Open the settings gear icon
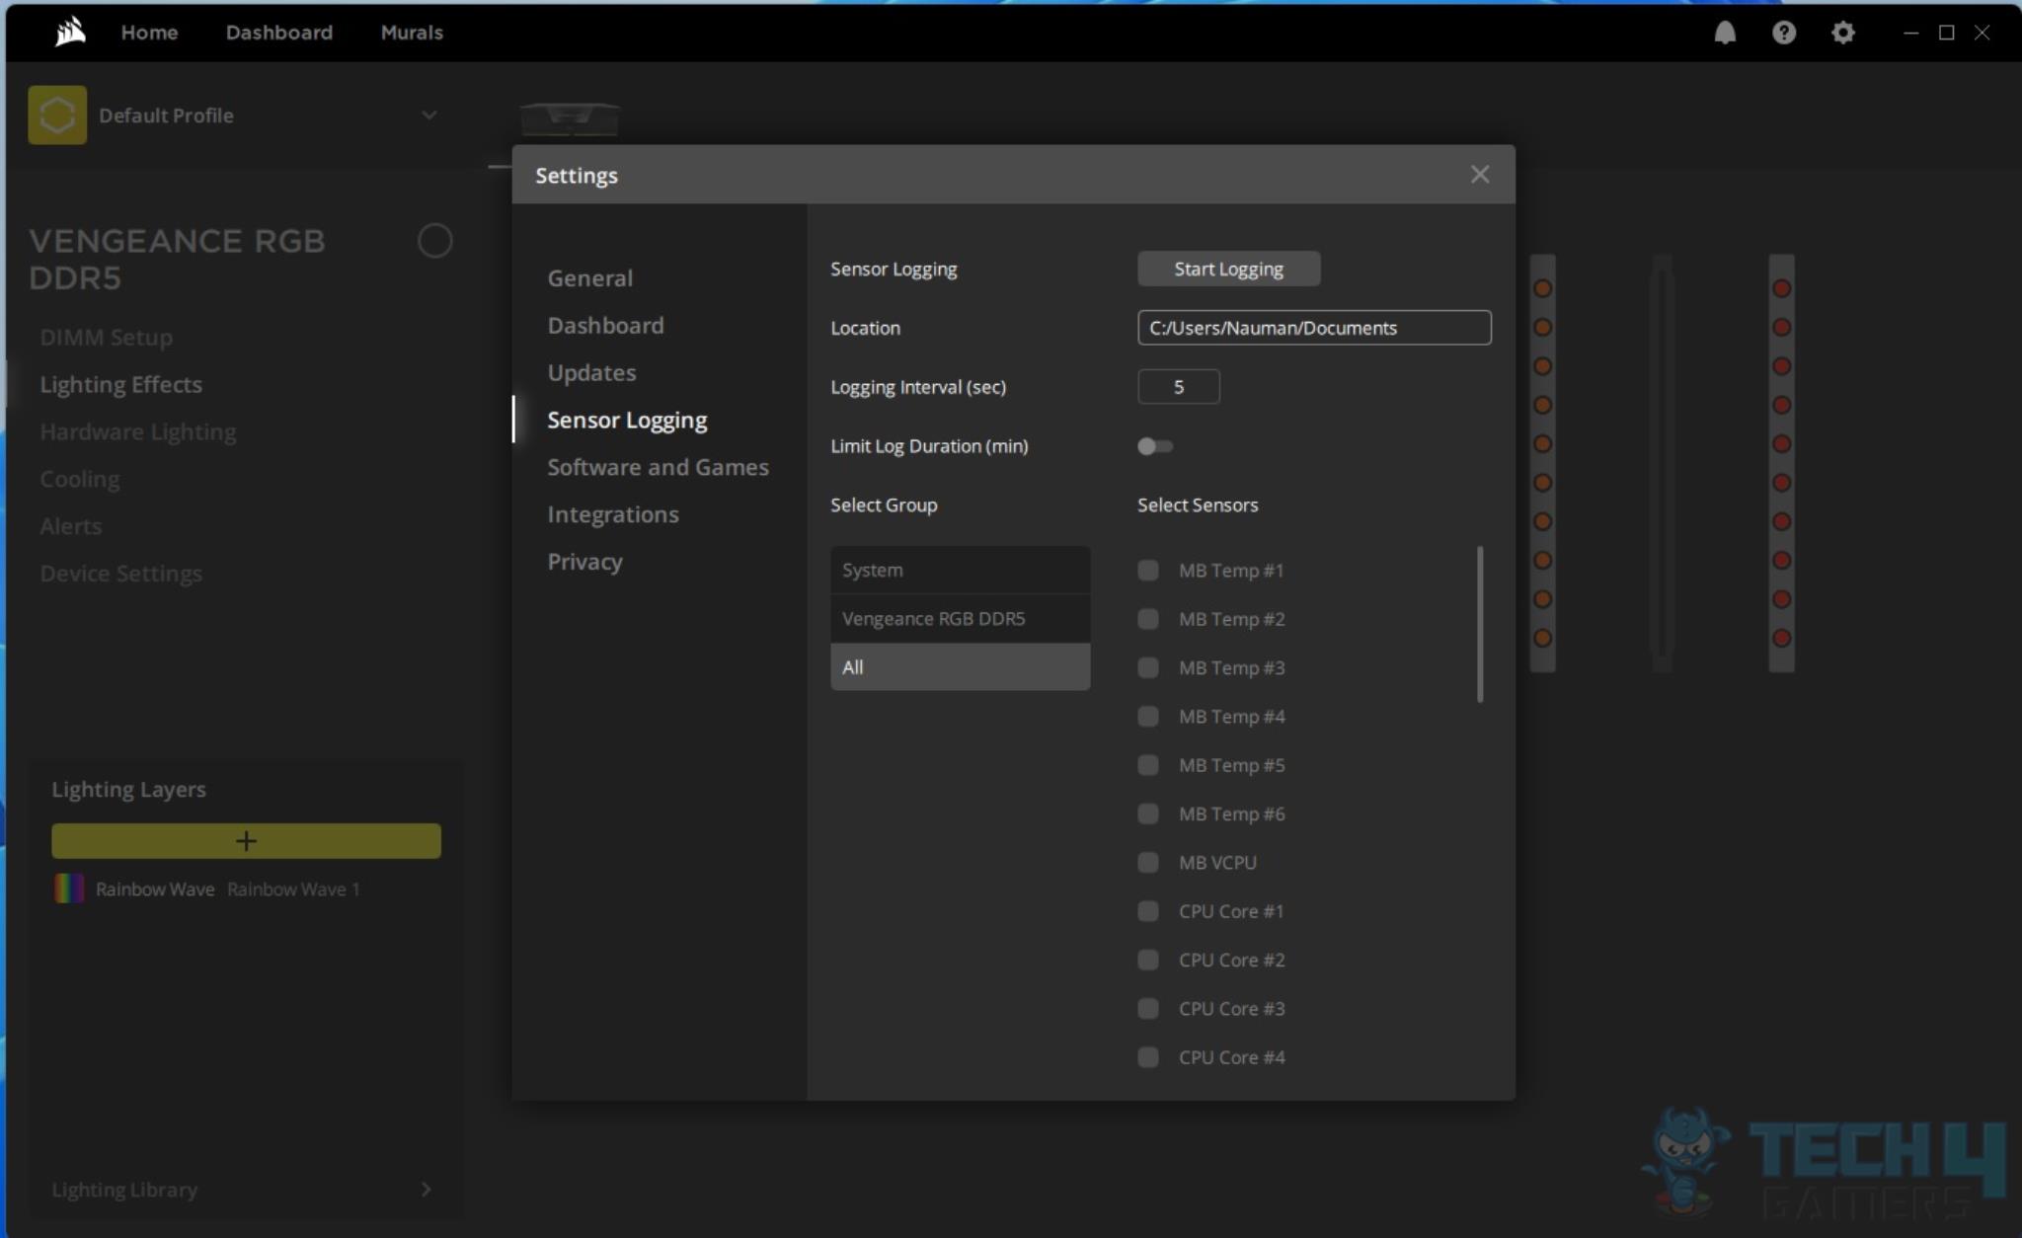The height and width of the screenshot is (1238, 2022). (1842, 33)
